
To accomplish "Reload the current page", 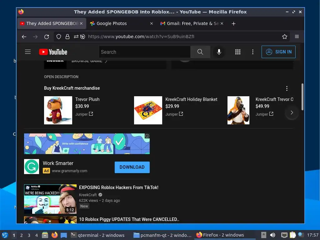I will [47, 37].
